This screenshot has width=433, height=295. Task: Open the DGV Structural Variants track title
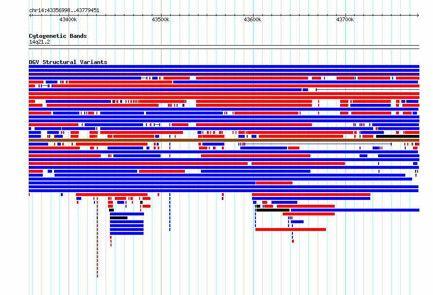click(x=68, y=62)
